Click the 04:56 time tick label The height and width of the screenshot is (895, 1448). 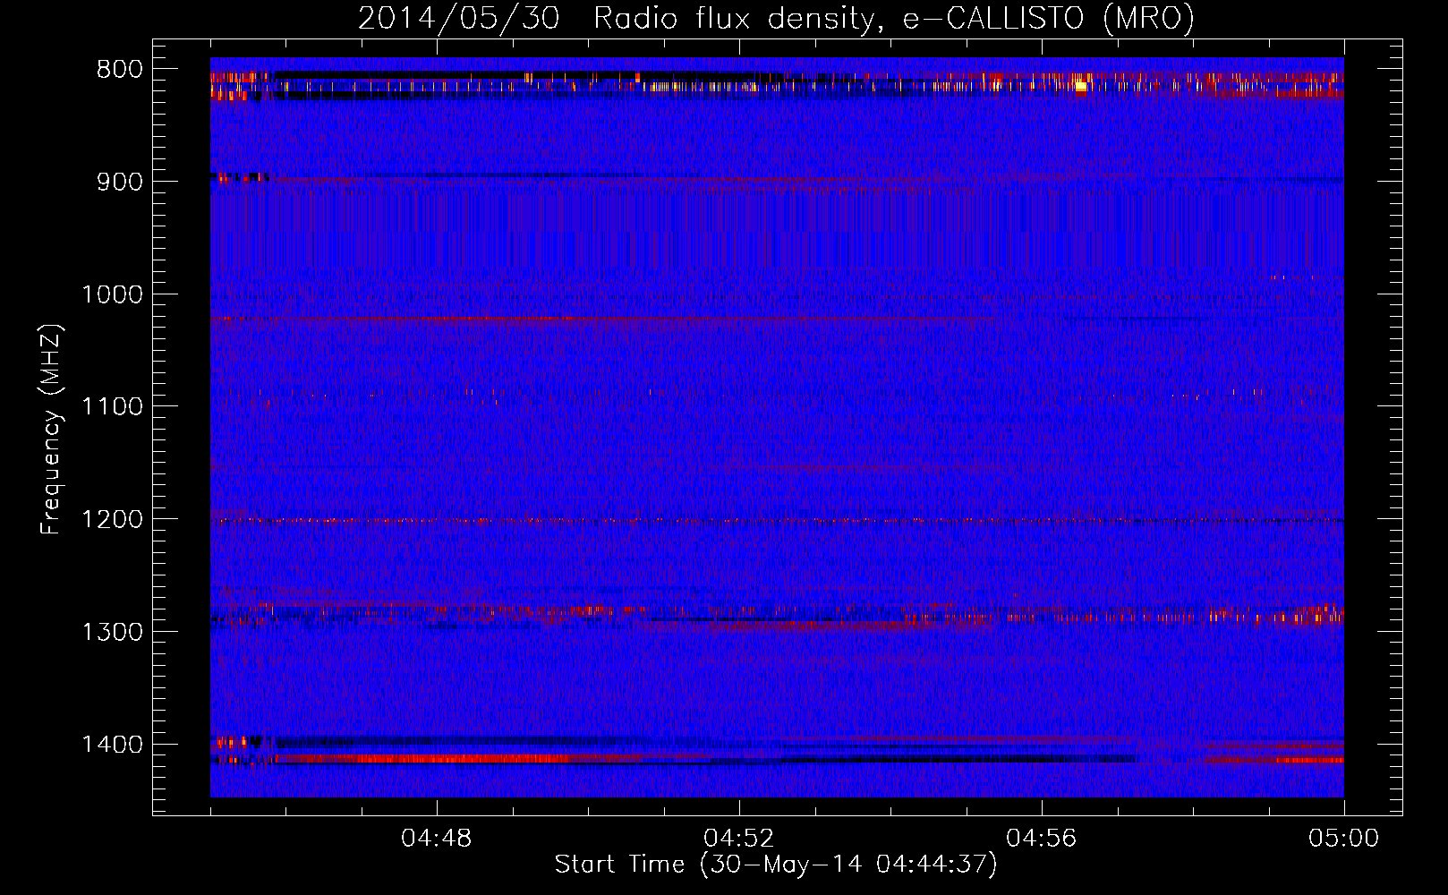coord(1042,839)
